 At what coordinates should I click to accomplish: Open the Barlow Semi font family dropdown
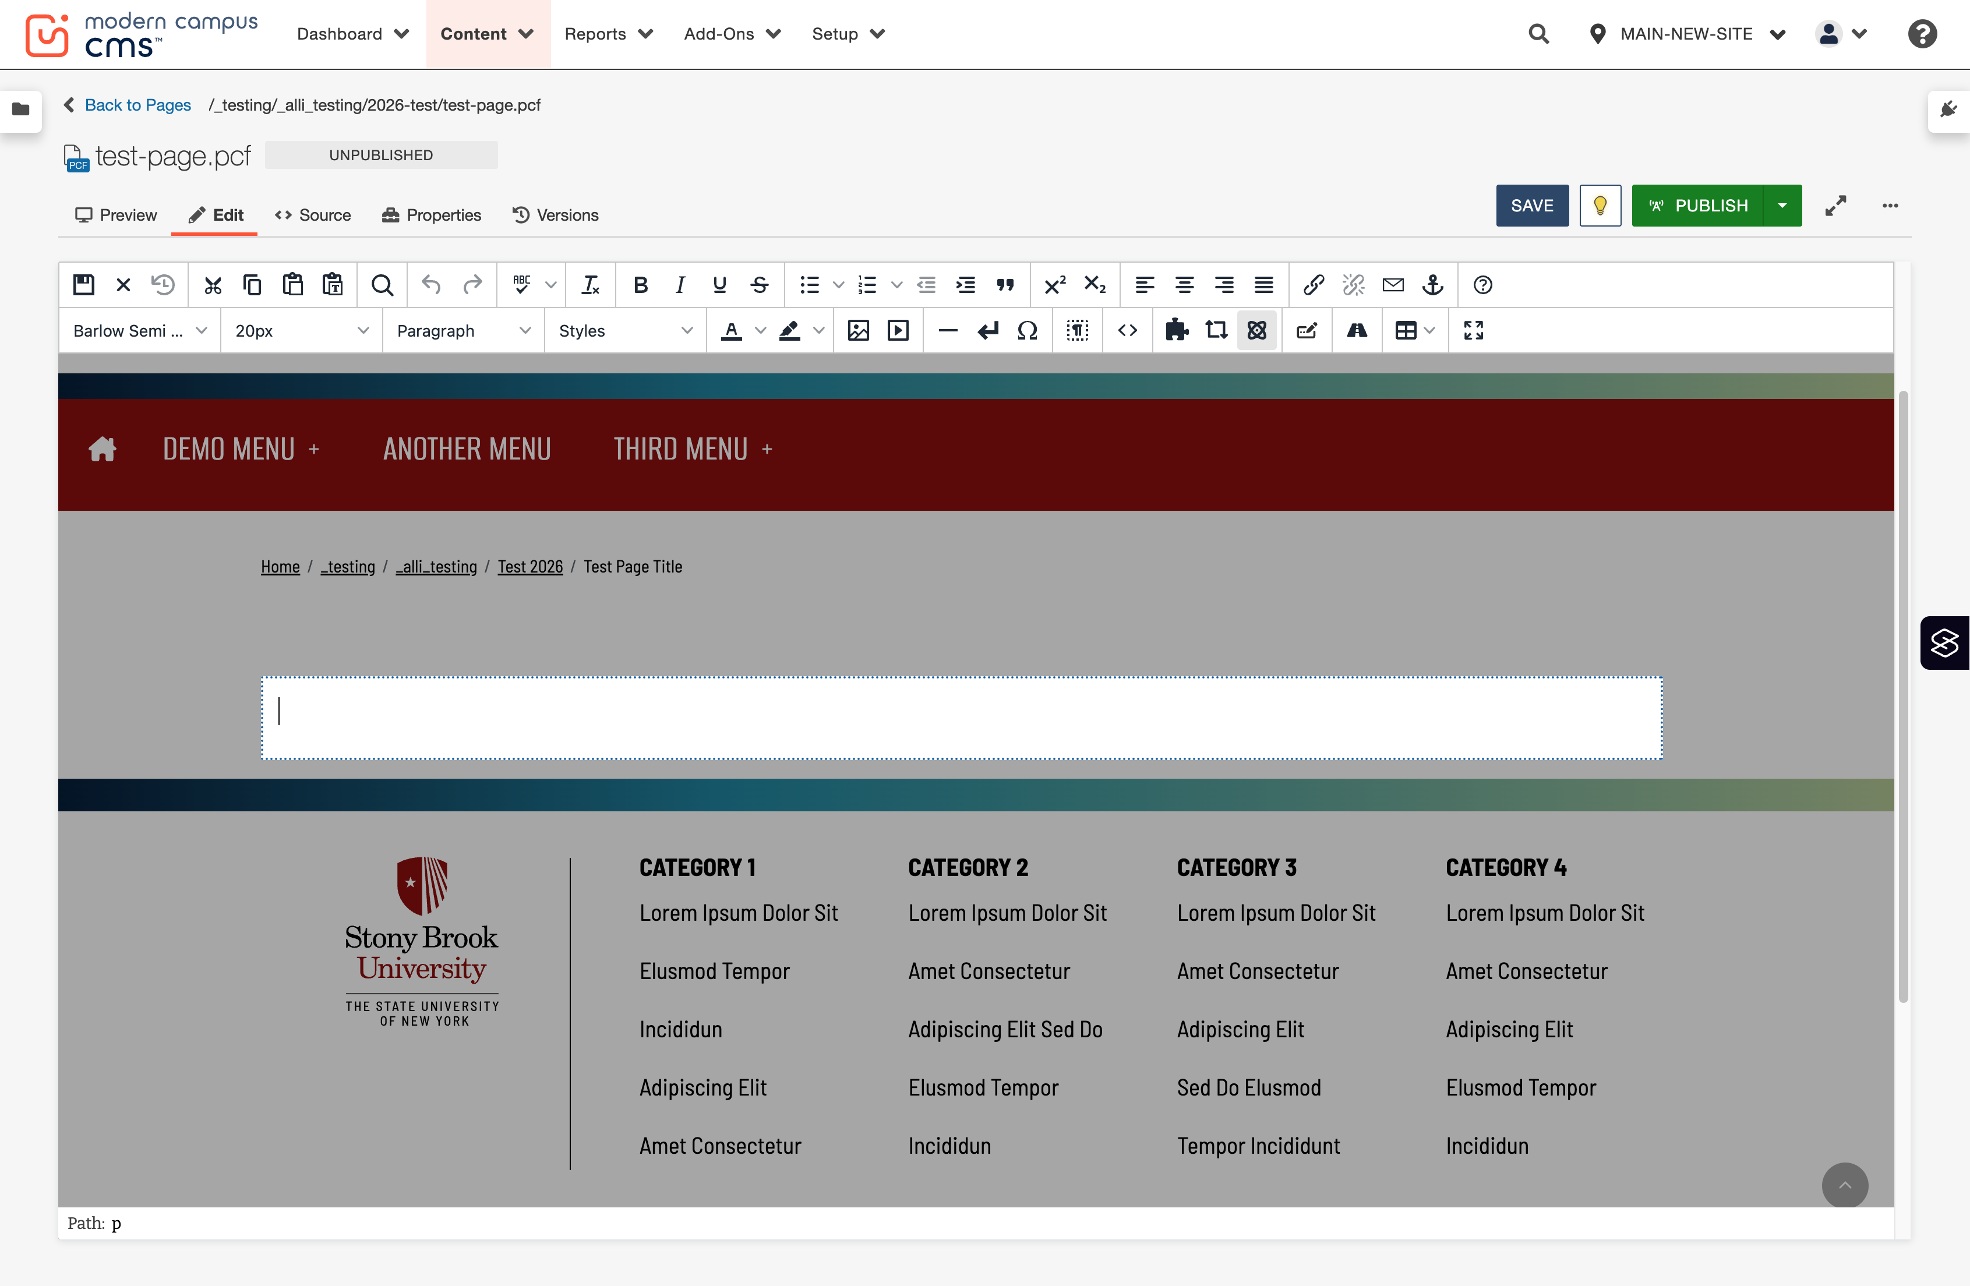(x=140, y=330)
